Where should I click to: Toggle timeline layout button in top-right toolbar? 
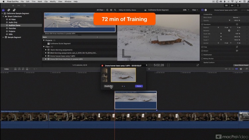tap(232, 6)
